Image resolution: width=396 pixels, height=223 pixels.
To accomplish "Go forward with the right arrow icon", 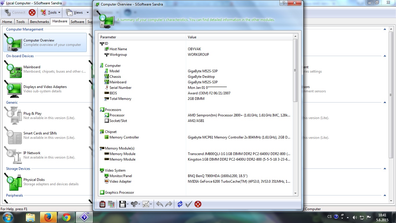I will [169, 204].
